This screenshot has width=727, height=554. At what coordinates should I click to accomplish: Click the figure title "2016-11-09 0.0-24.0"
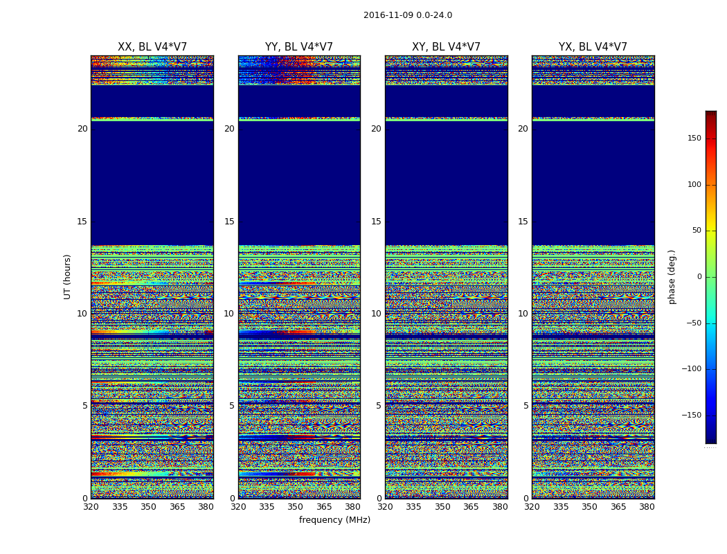pyautogui.click(x=408, y=15)
